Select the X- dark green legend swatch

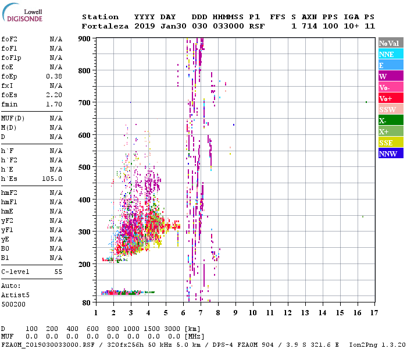391,120
